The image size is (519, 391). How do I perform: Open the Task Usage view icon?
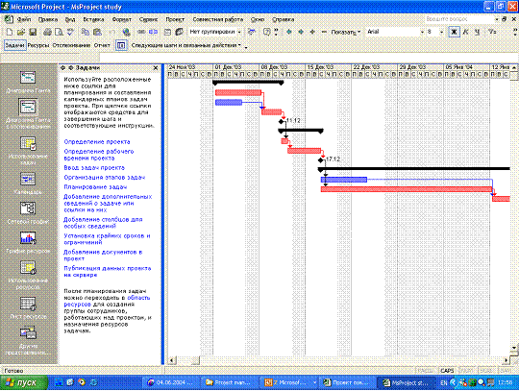(28, 143)
